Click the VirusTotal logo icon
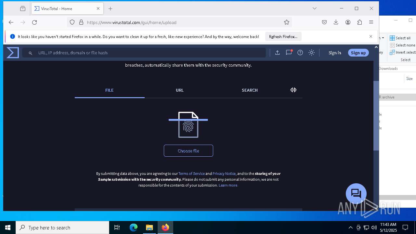The image size is (416, 234). pos(13,53)
